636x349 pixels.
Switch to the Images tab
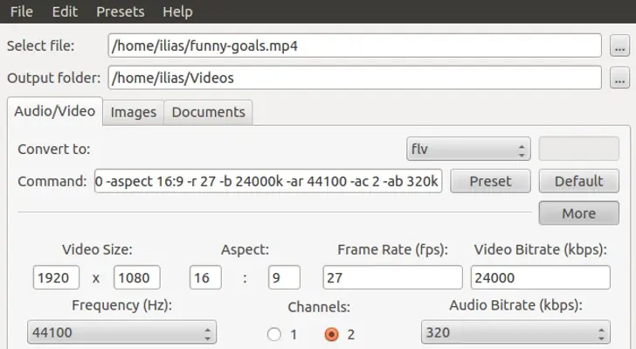coord(134,113)
